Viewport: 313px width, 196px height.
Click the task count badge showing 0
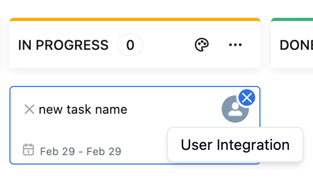(130, 45)
